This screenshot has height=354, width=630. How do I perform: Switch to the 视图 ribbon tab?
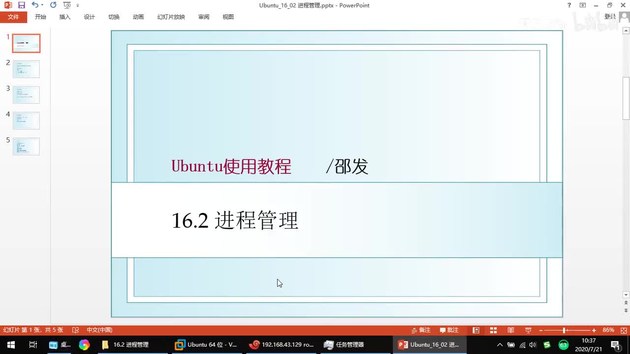click(228, 17)
